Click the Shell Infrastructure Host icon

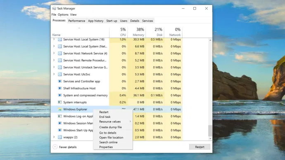(x=60, y=88)
